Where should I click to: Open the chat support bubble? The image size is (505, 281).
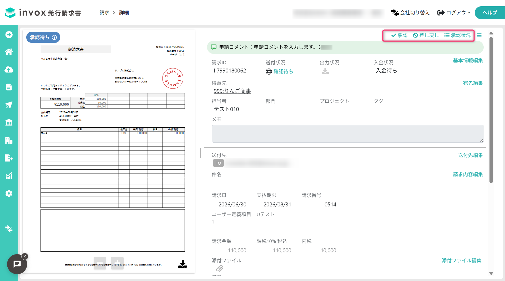point(17,264)
